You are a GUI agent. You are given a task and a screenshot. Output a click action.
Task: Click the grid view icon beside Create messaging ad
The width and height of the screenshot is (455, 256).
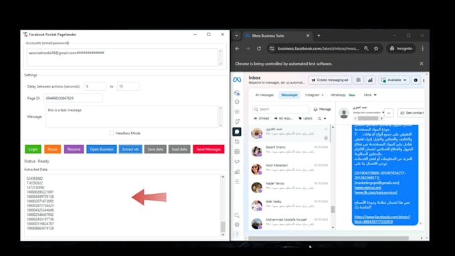pos(359,80)
